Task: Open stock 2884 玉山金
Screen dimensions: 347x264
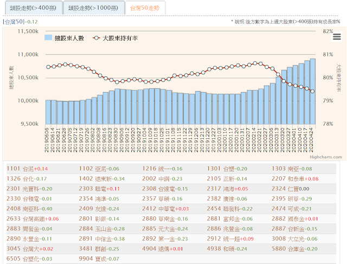Action: (x=95, y=229)
